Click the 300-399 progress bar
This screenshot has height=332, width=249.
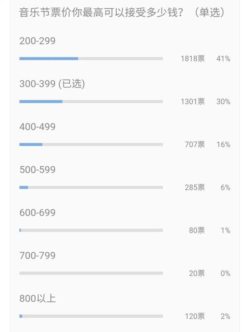[91, 102]
